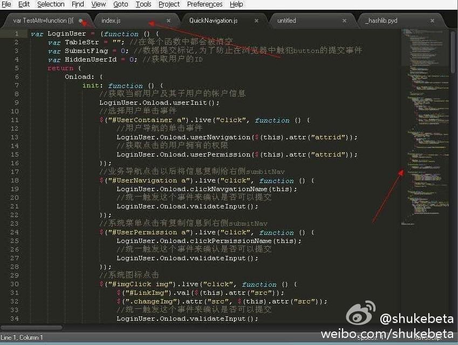
Task: Close the untitled tab
Action: pos(345,21)
